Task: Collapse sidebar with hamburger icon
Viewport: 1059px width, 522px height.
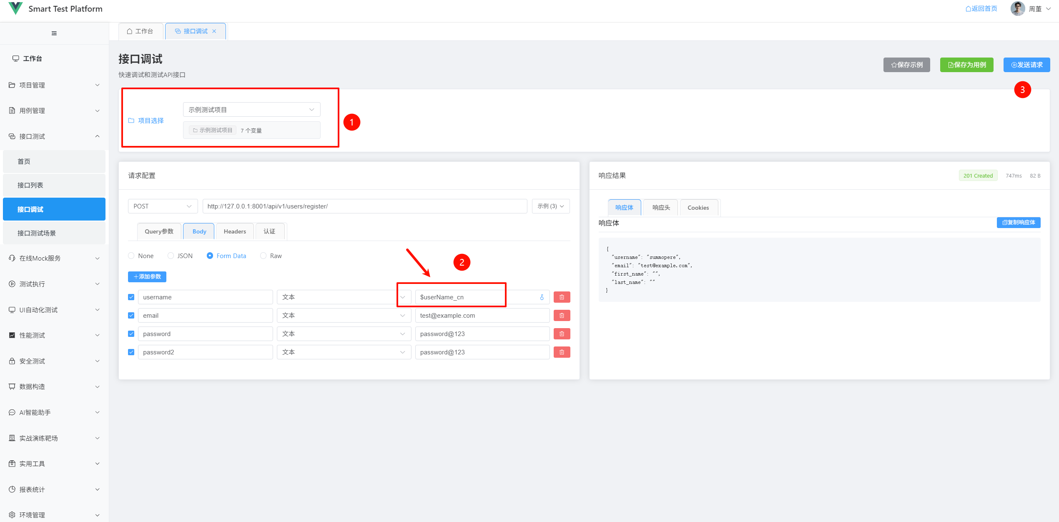Action: [x=54, y=33]
